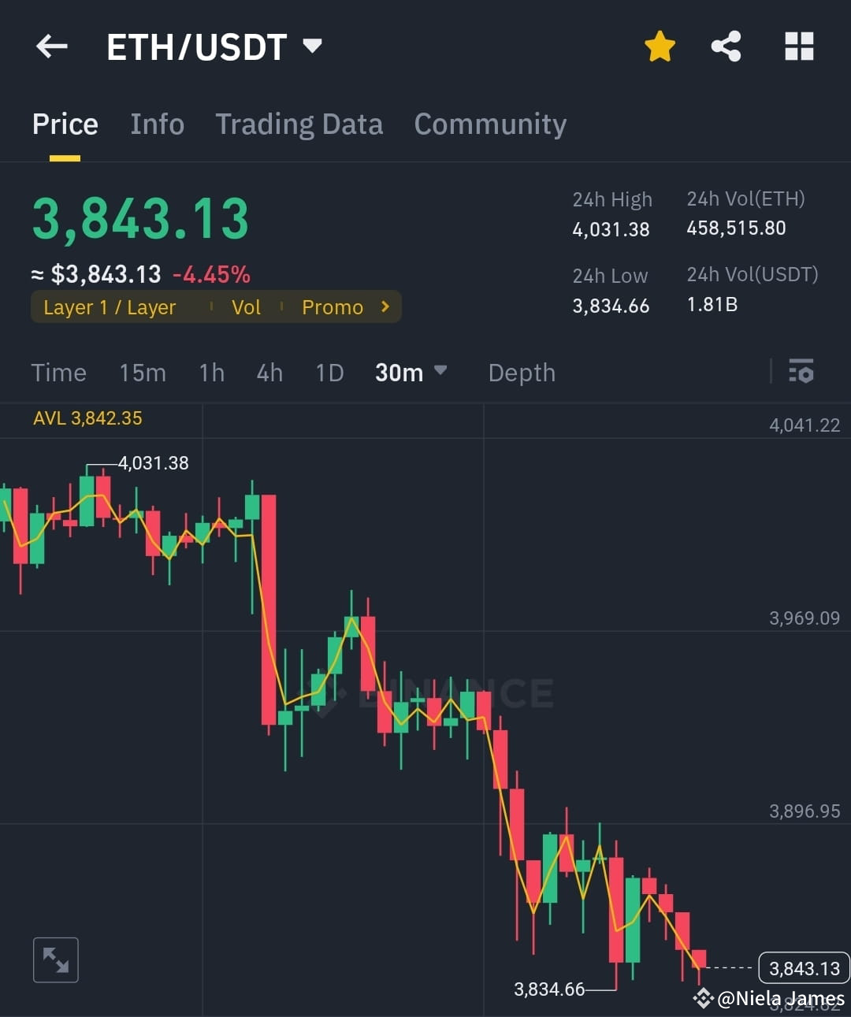
Task: Favorite ETH/USDT with the star icon
Action: pos(659,46)
